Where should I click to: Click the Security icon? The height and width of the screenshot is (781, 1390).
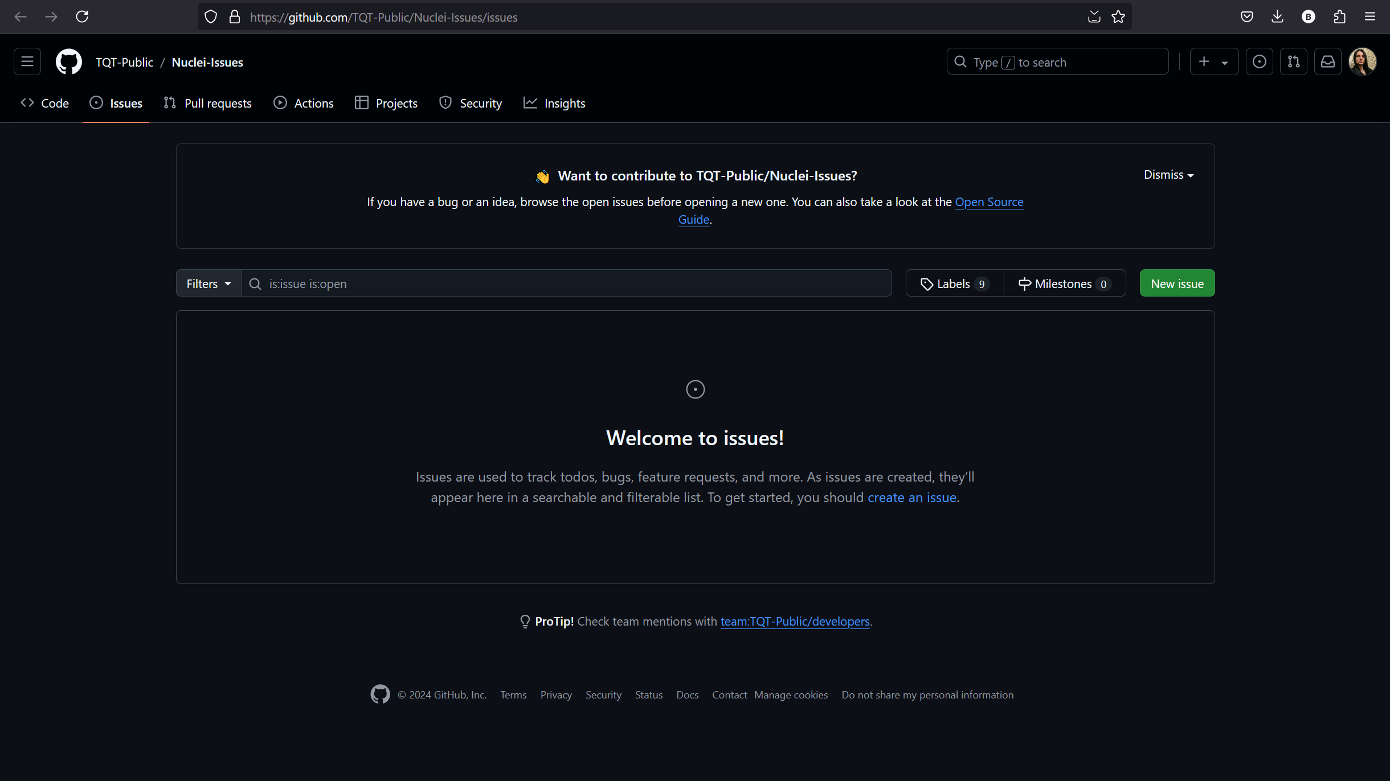pyautogui.click(x=446, y=102)
